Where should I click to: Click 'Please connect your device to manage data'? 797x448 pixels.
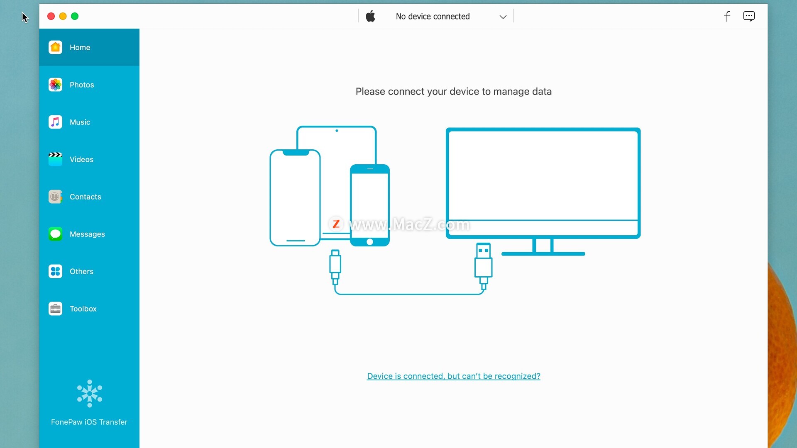click(454, 92)
